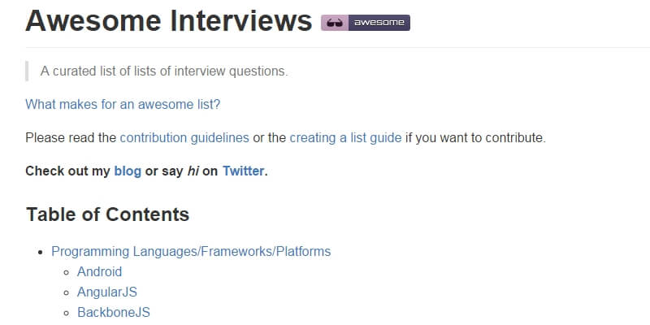Navigate to the BackboneJS entry
Viewport: 650px width, 325px height.
coord(114,312)
